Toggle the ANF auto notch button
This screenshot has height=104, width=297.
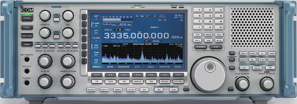click(x=38, y=46)
